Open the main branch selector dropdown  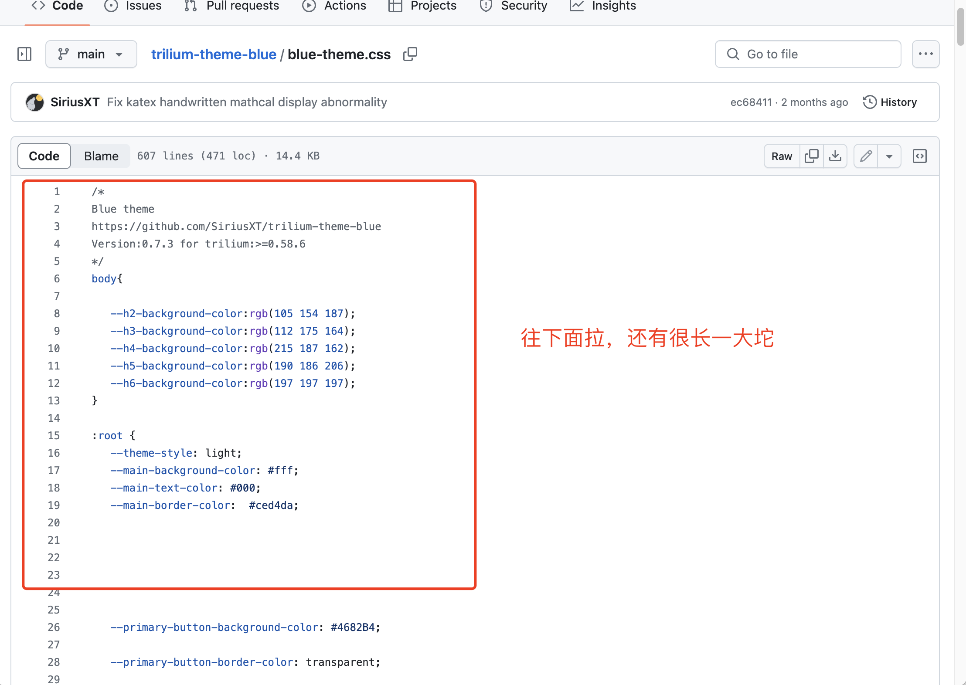91,54
